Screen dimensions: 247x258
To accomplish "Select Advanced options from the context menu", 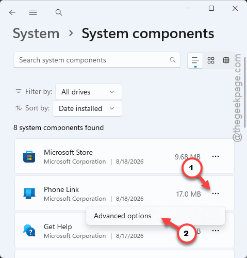I will [156, 216].
